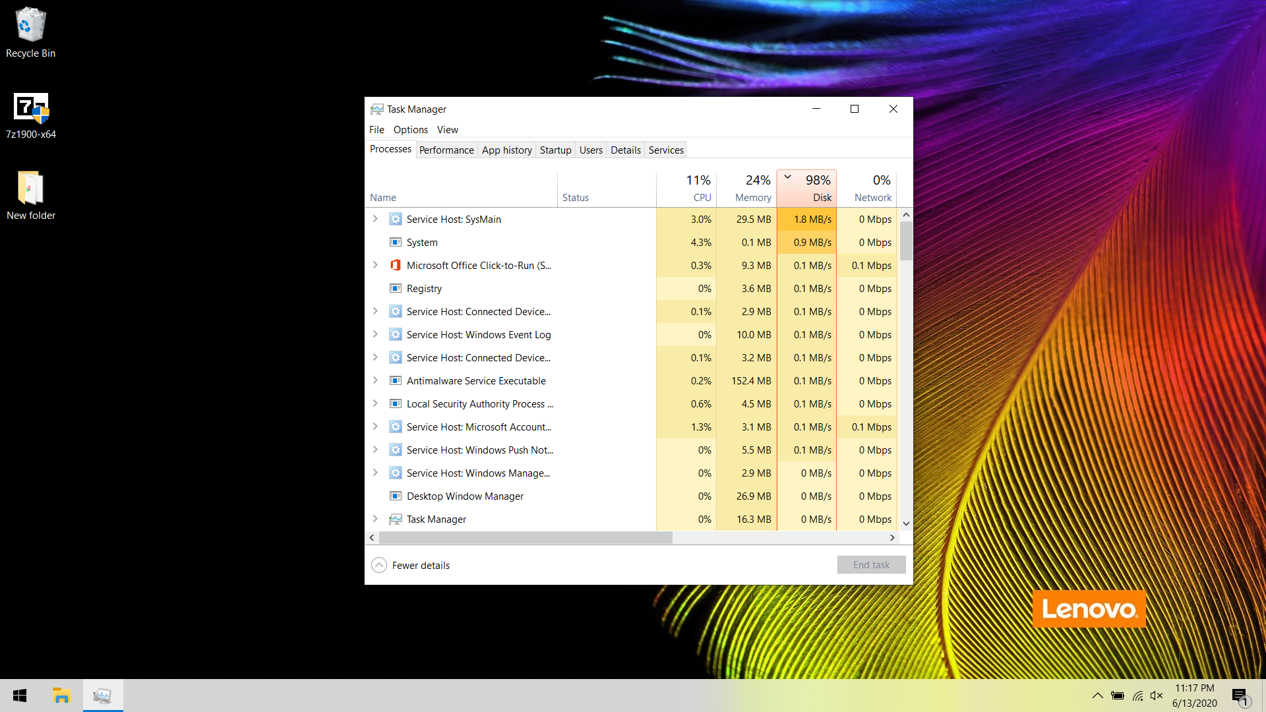Image resolution: width=1266 pixels, height=712 pixels.
Task: Open File Explorer from the taskbar
Action: point(61,696)
